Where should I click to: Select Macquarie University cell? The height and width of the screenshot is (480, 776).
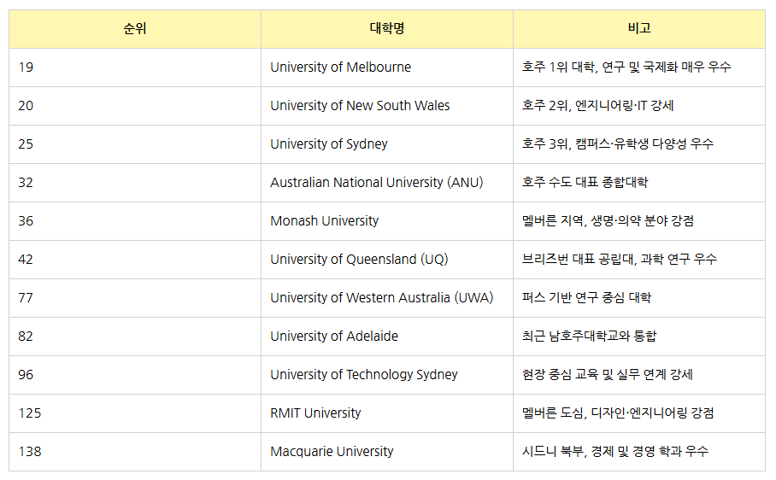[x=387, y=452]
